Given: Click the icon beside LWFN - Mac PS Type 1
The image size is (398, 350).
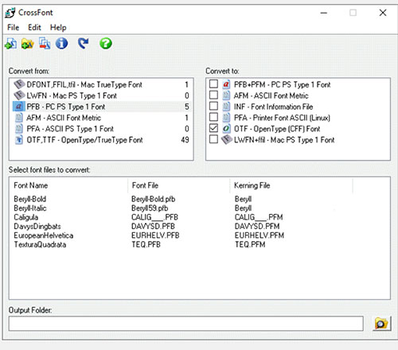Looking at the screenshot, I should click(19, 95).
